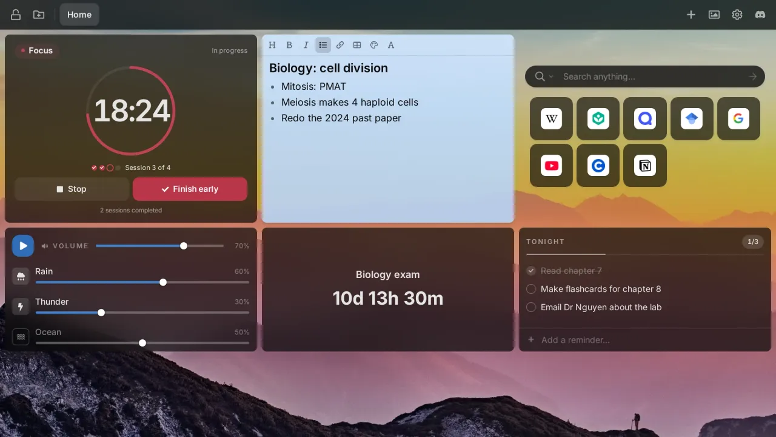The height and width of the screenshot is (437, 776).
Task: Open the background image picker icon
Action: coord(714,15)
